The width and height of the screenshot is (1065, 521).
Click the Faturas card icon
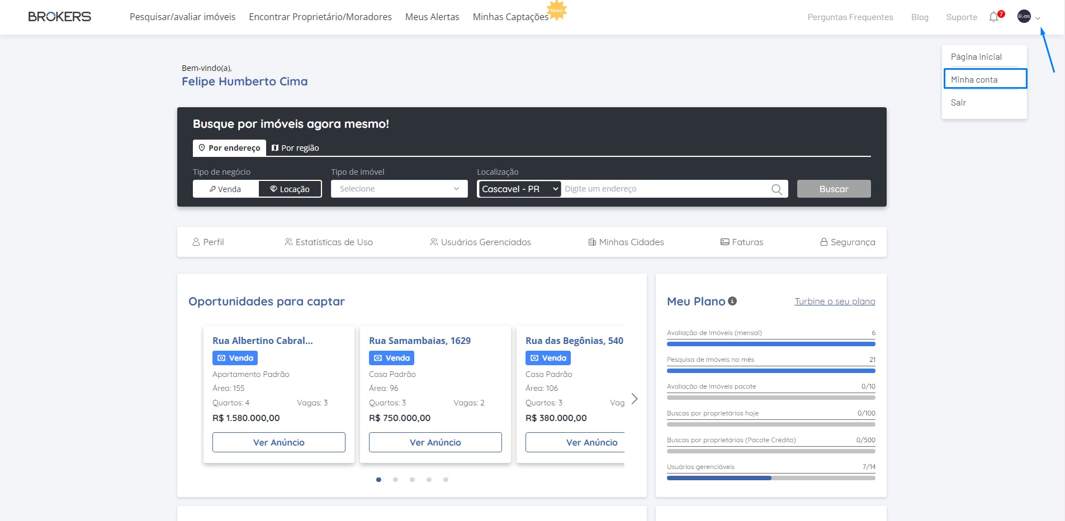725,242
